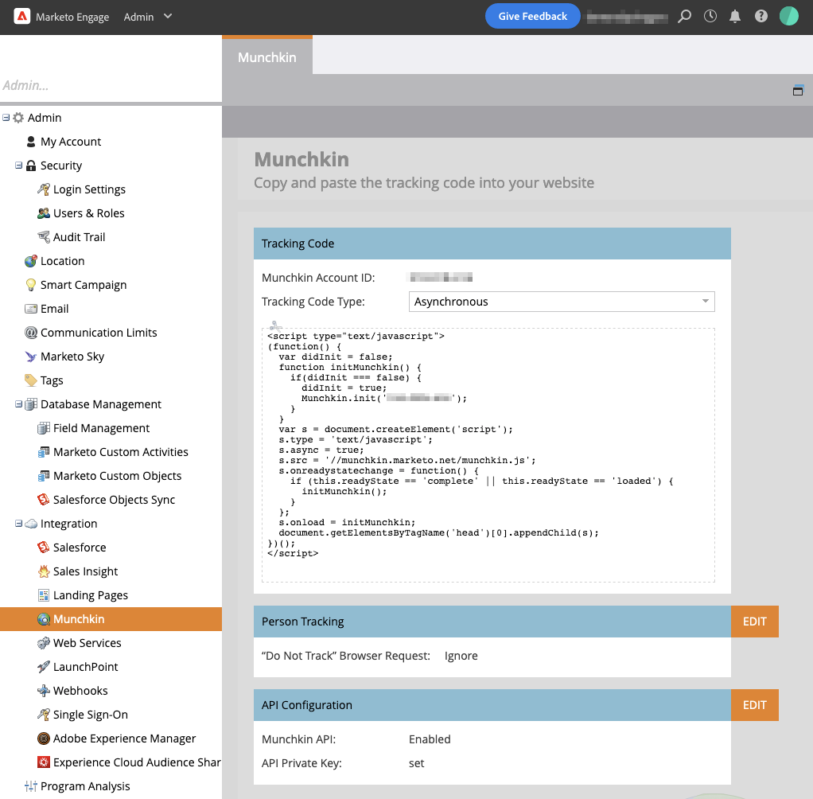
Task: Open Experience Cloud Audience Sharing item
Action: pyautogui.click(x=136, y=762)
